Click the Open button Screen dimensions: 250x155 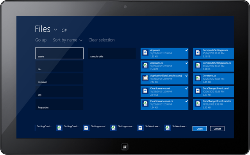(x=200, y=128)
